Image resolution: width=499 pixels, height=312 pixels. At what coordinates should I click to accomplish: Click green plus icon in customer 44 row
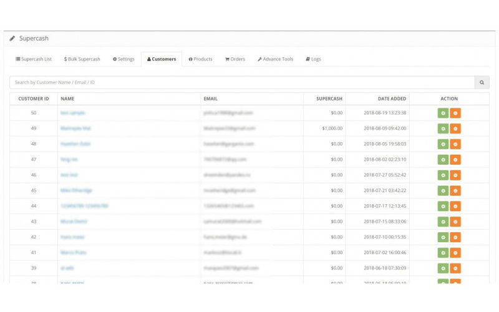(443, 207)
